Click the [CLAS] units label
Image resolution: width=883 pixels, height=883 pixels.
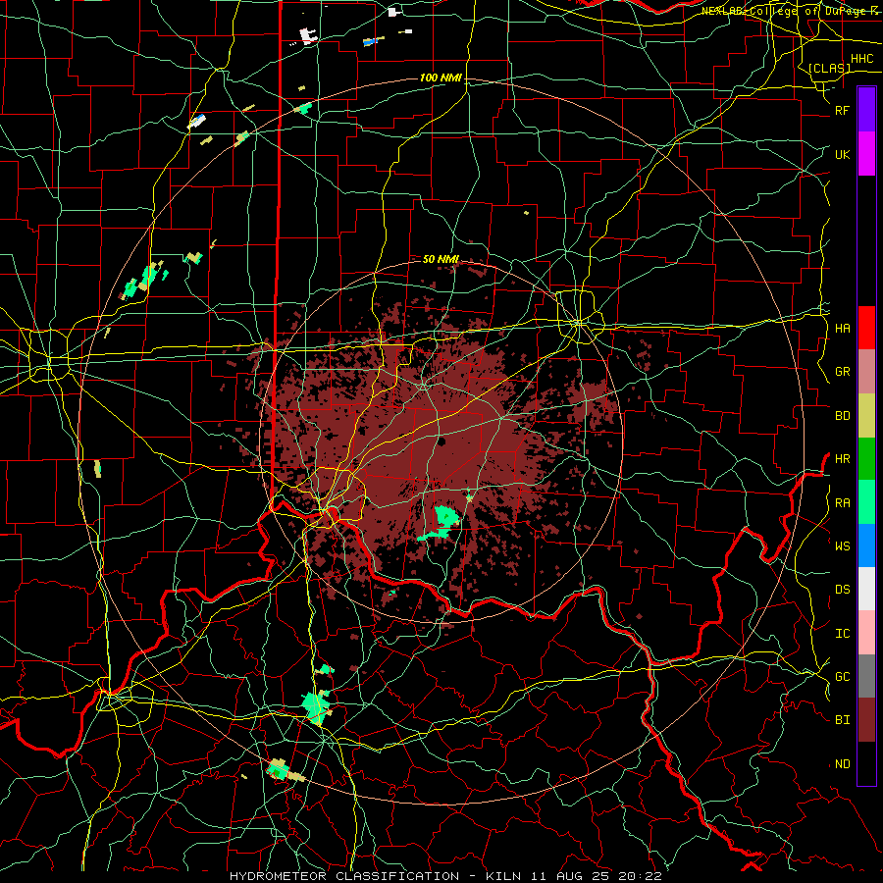[x=829, y=68]
